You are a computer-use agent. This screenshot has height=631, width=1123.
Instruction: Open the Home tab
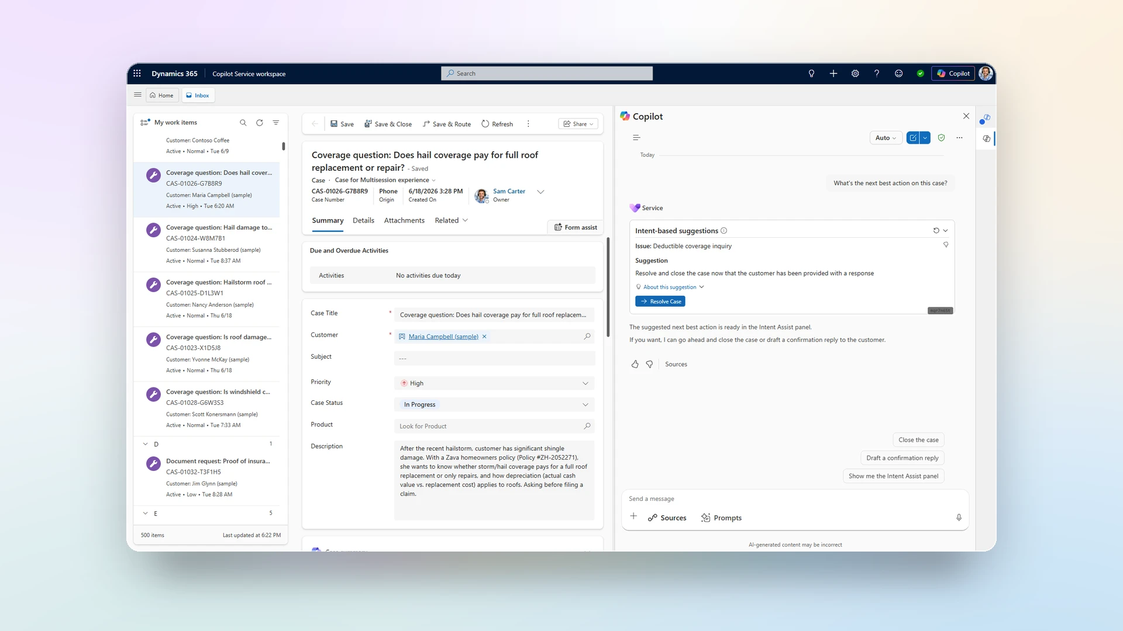tap(161, 95)
